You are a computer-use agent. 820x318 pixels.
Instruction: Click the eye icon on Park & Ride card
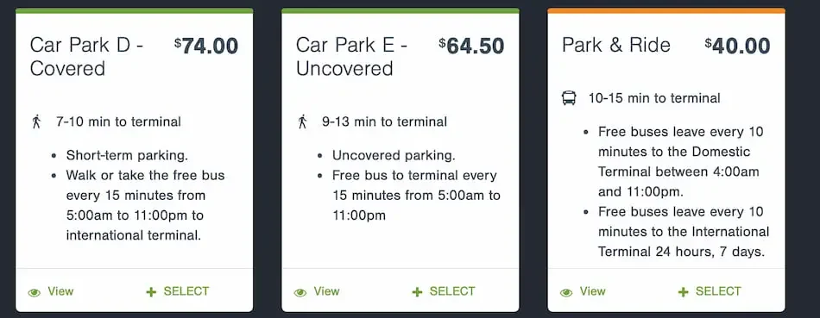pos(566,292)
